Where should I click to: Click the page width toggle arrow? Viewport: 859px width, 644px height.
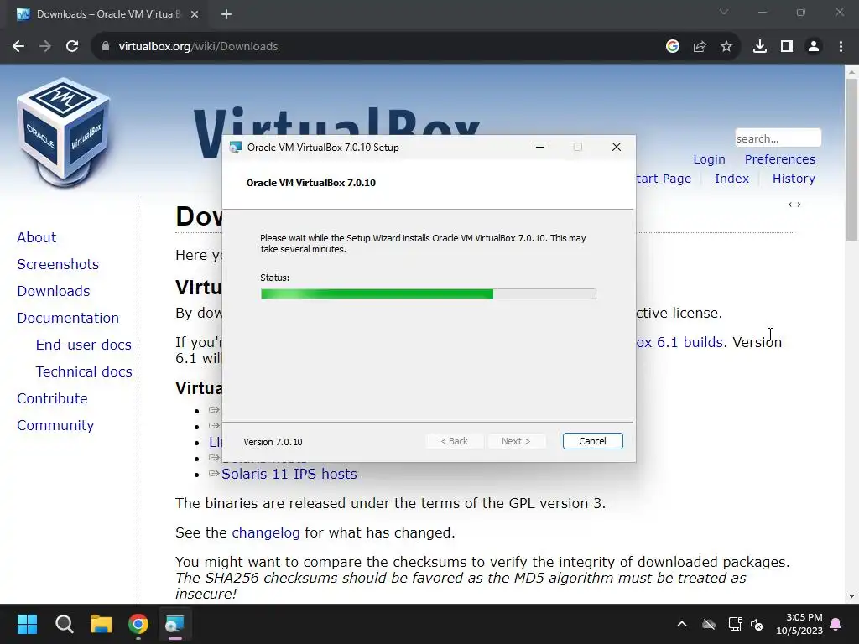point(794,205)
